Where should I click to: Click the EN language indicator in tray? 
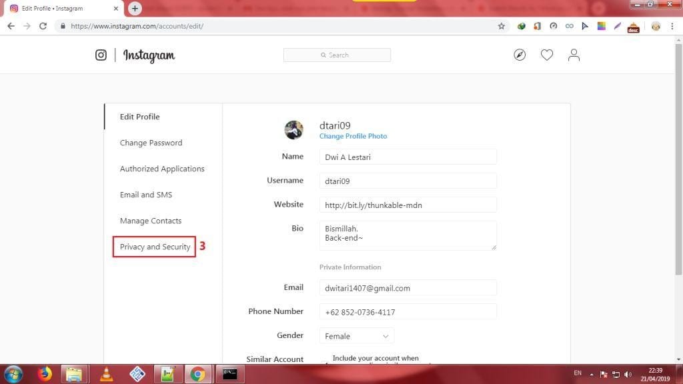pyautogui.click(x=578, y=373)
